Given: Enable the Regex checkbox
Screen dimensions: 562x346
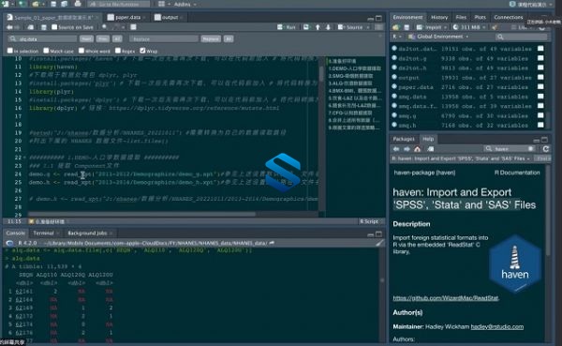Looking at the screenshot, I should tap(118, 51).
